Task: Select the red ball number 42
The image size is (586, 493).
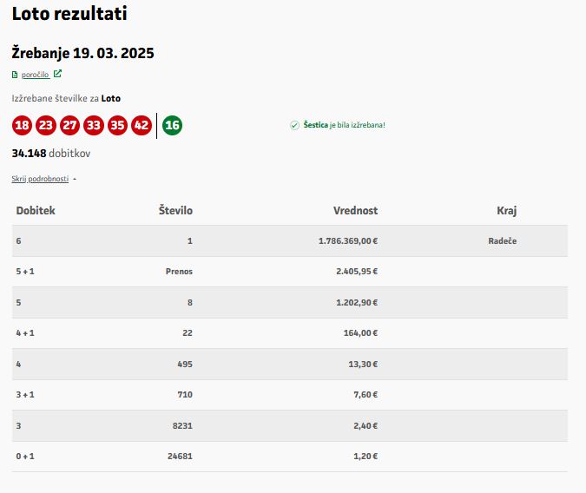Action: click(x=142, y=125)
